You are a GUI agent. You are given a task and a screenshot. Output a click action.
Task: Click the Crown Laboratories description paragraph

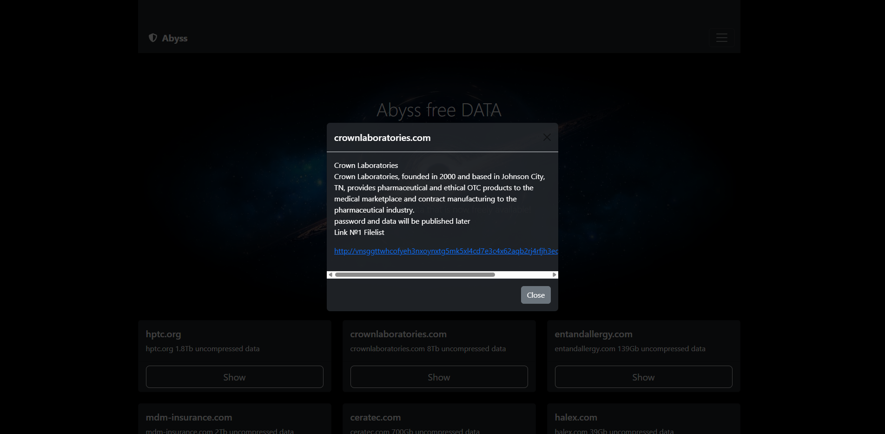[439, 193]
